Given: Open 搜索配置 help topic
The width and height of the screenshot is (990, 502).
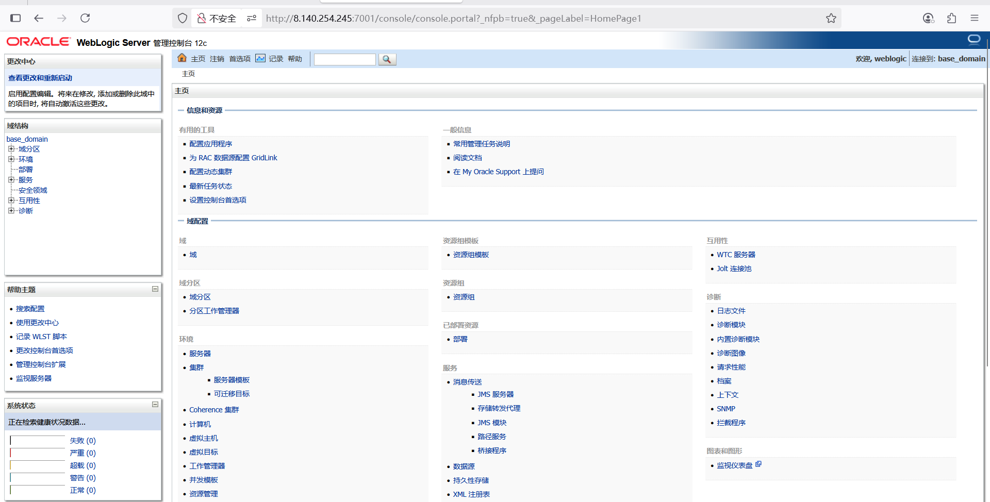Looking at the screenshot, I should pyautogui.click(x=30, y=309).
